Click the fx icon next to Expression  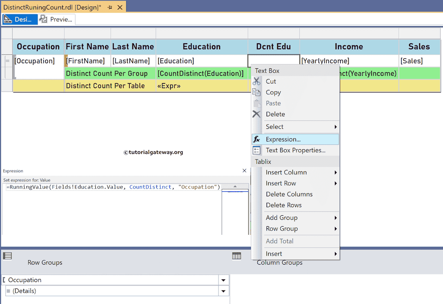click(257, 139)
